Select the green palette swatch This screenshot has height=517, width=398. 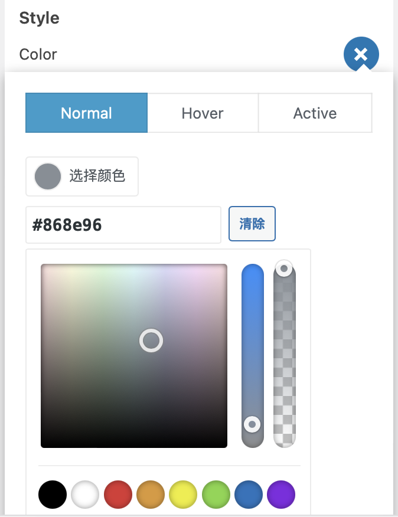pos(216,495)
